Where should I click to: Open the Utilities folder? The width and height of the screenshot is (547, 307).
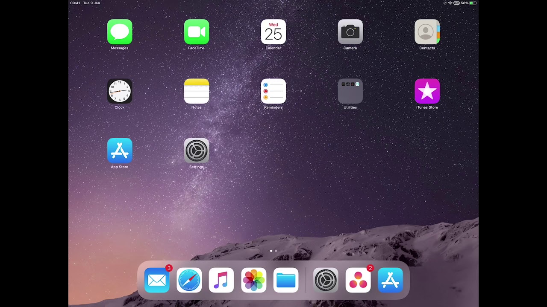(350, 91)
